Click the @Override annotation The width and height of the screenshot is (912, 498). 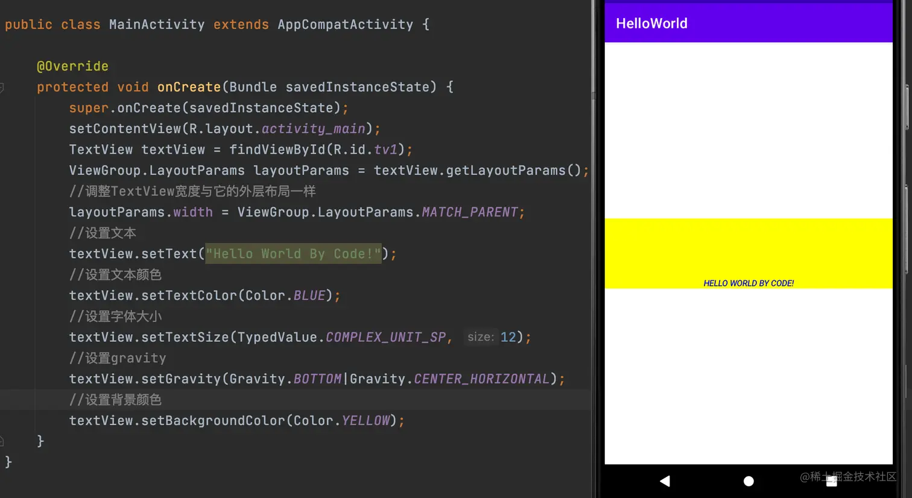(72, 66)
